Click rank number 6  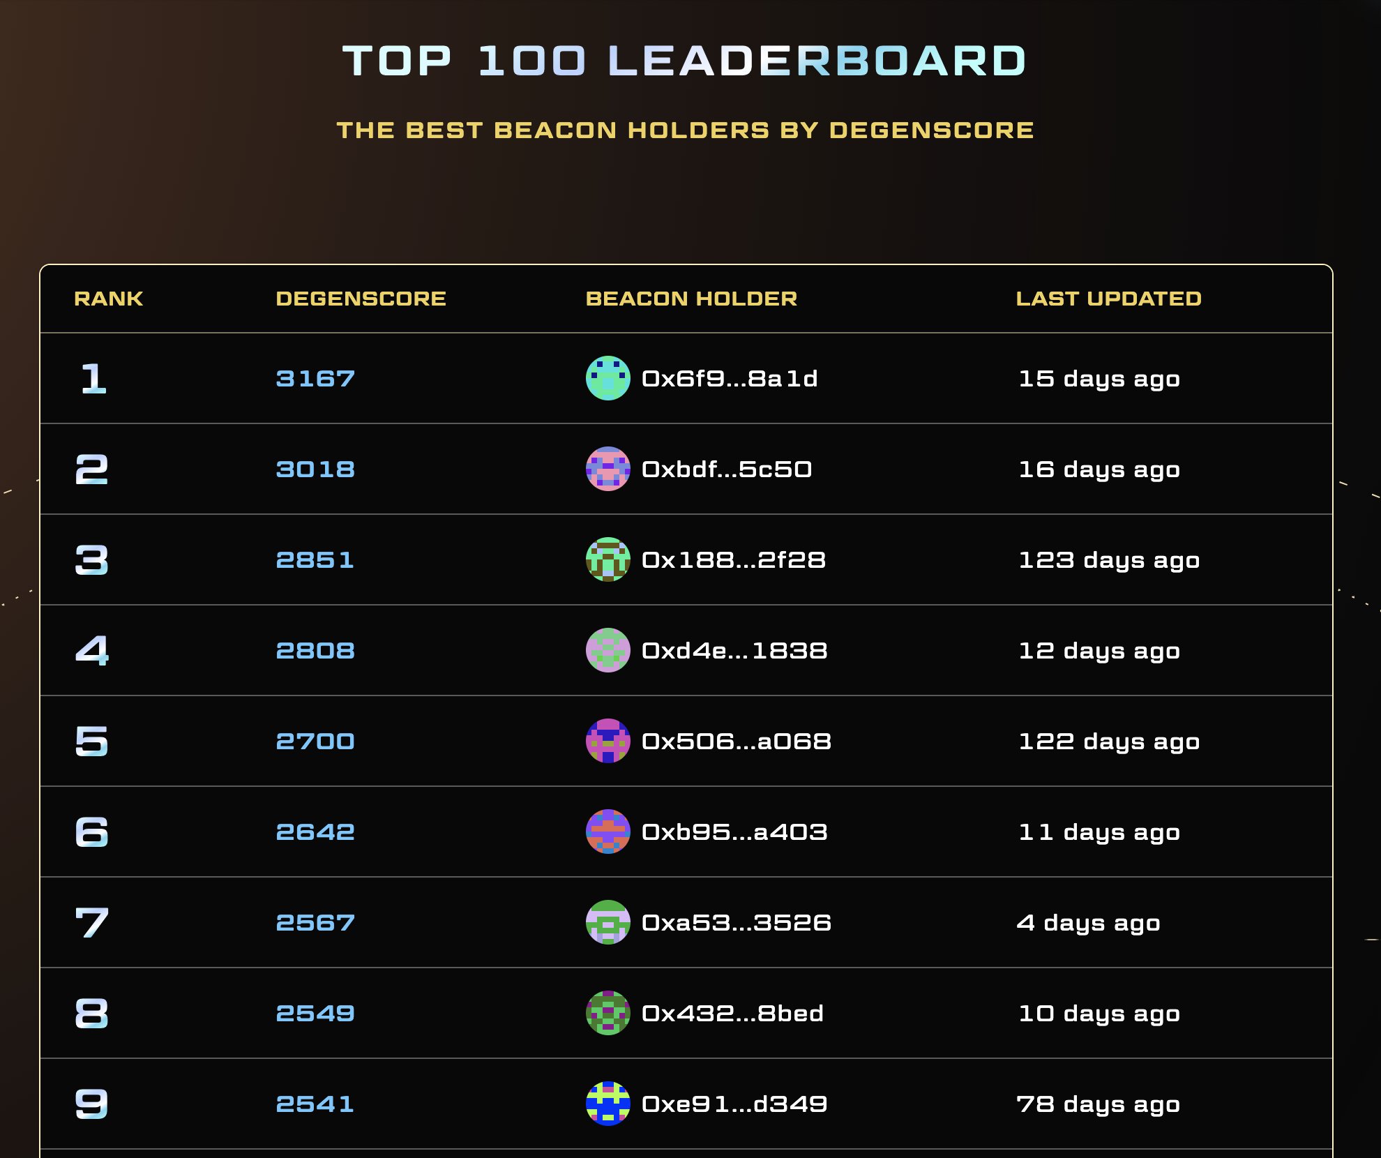pos(92,832)
